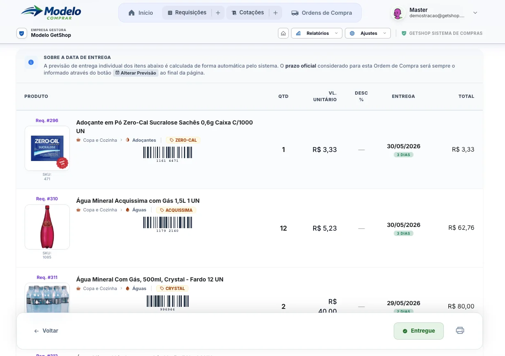Click Copa e Cozinha category in Zero-Cal row
Viewport: 505px width, 356px height.
point(100,140)
